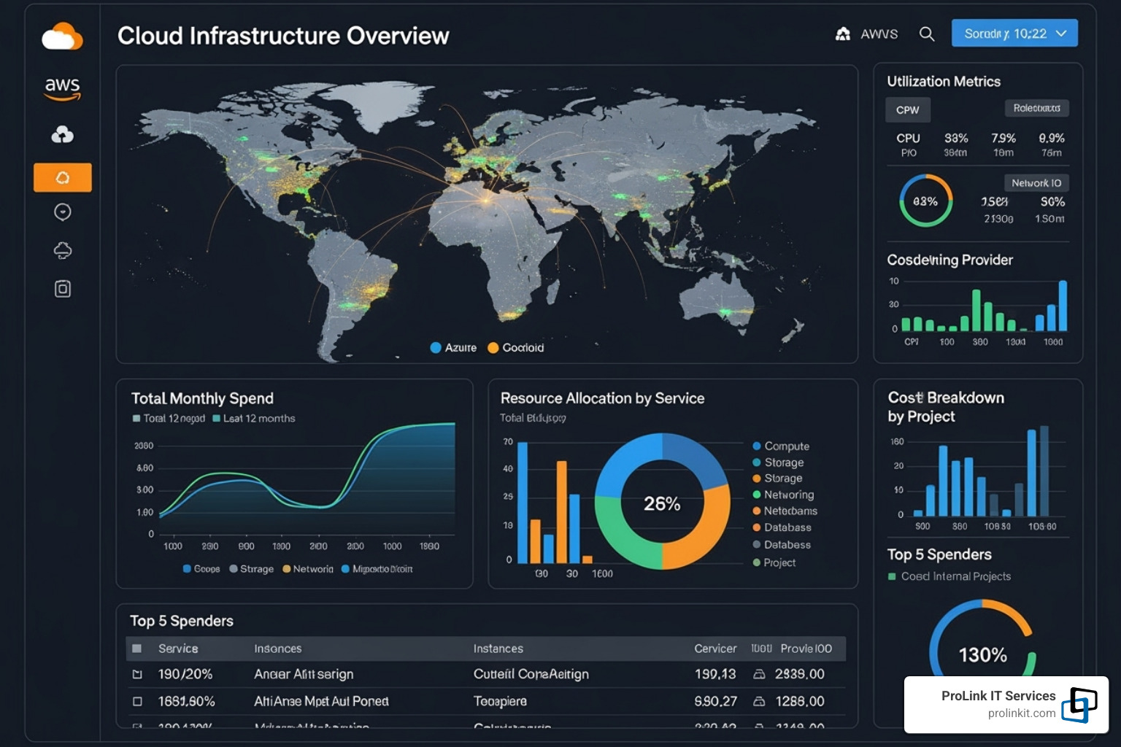Toggle the Leat 12 months legend
This screenshot has width=1121, height=747.
(254, 418)
